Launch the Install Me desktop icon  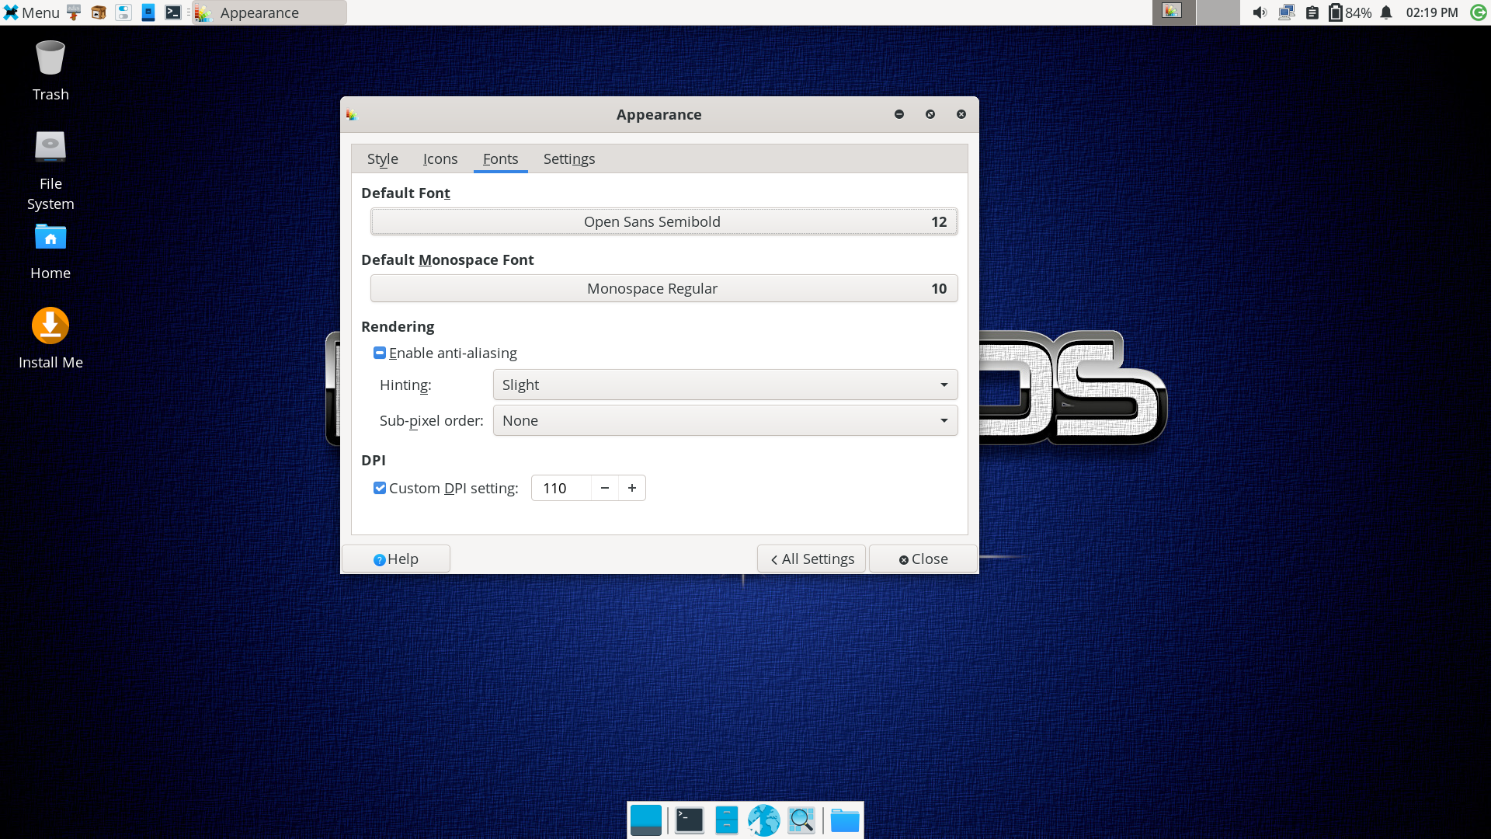[50, 339]
